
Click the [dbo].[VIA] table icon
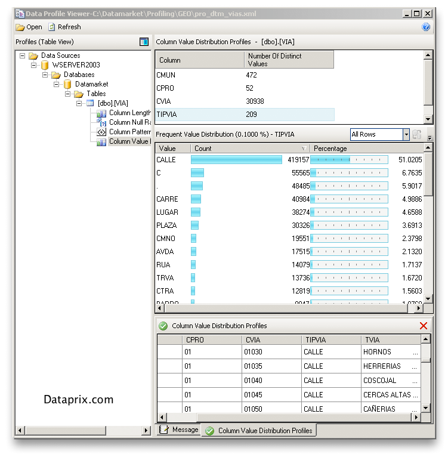click(x=90, y=103)
